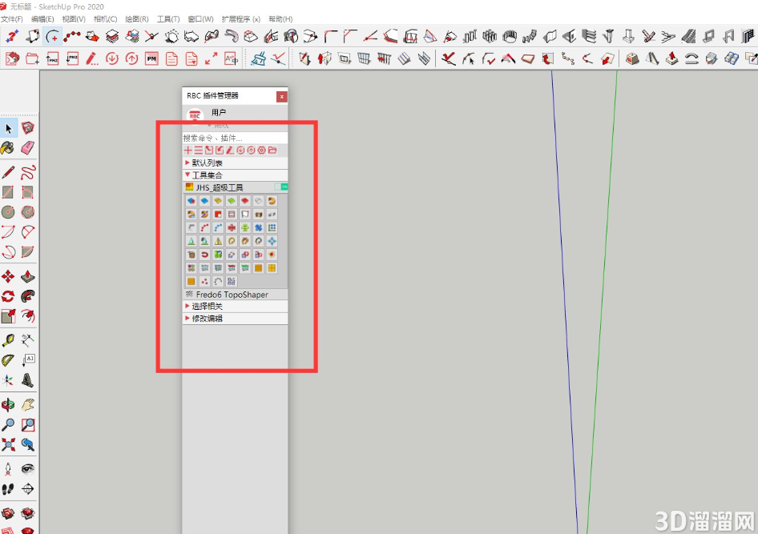This screenshot has width=758, height=534.
Task: Select the Push/Pull tool
Action: coord(28,276)
